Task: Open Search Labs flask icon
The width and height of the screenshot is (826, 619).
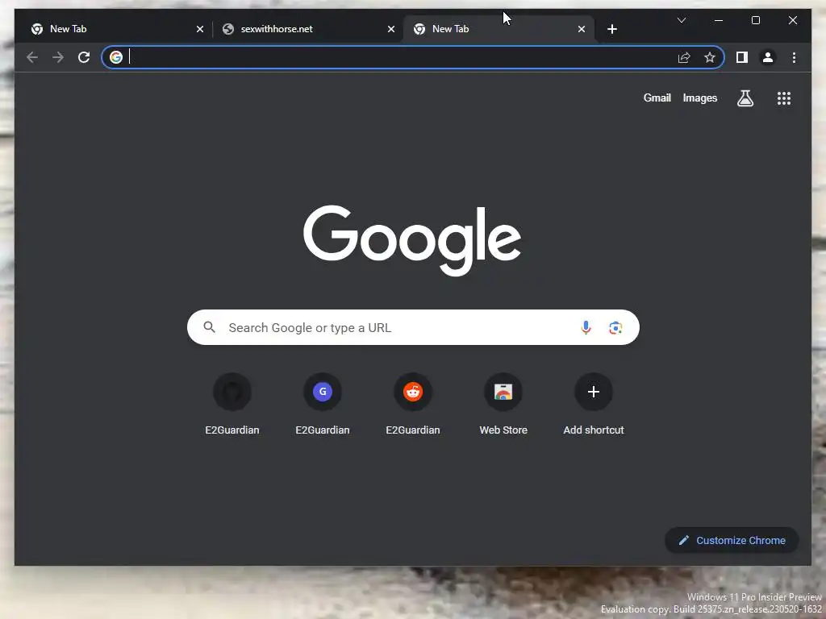Action: pos(745,98)
